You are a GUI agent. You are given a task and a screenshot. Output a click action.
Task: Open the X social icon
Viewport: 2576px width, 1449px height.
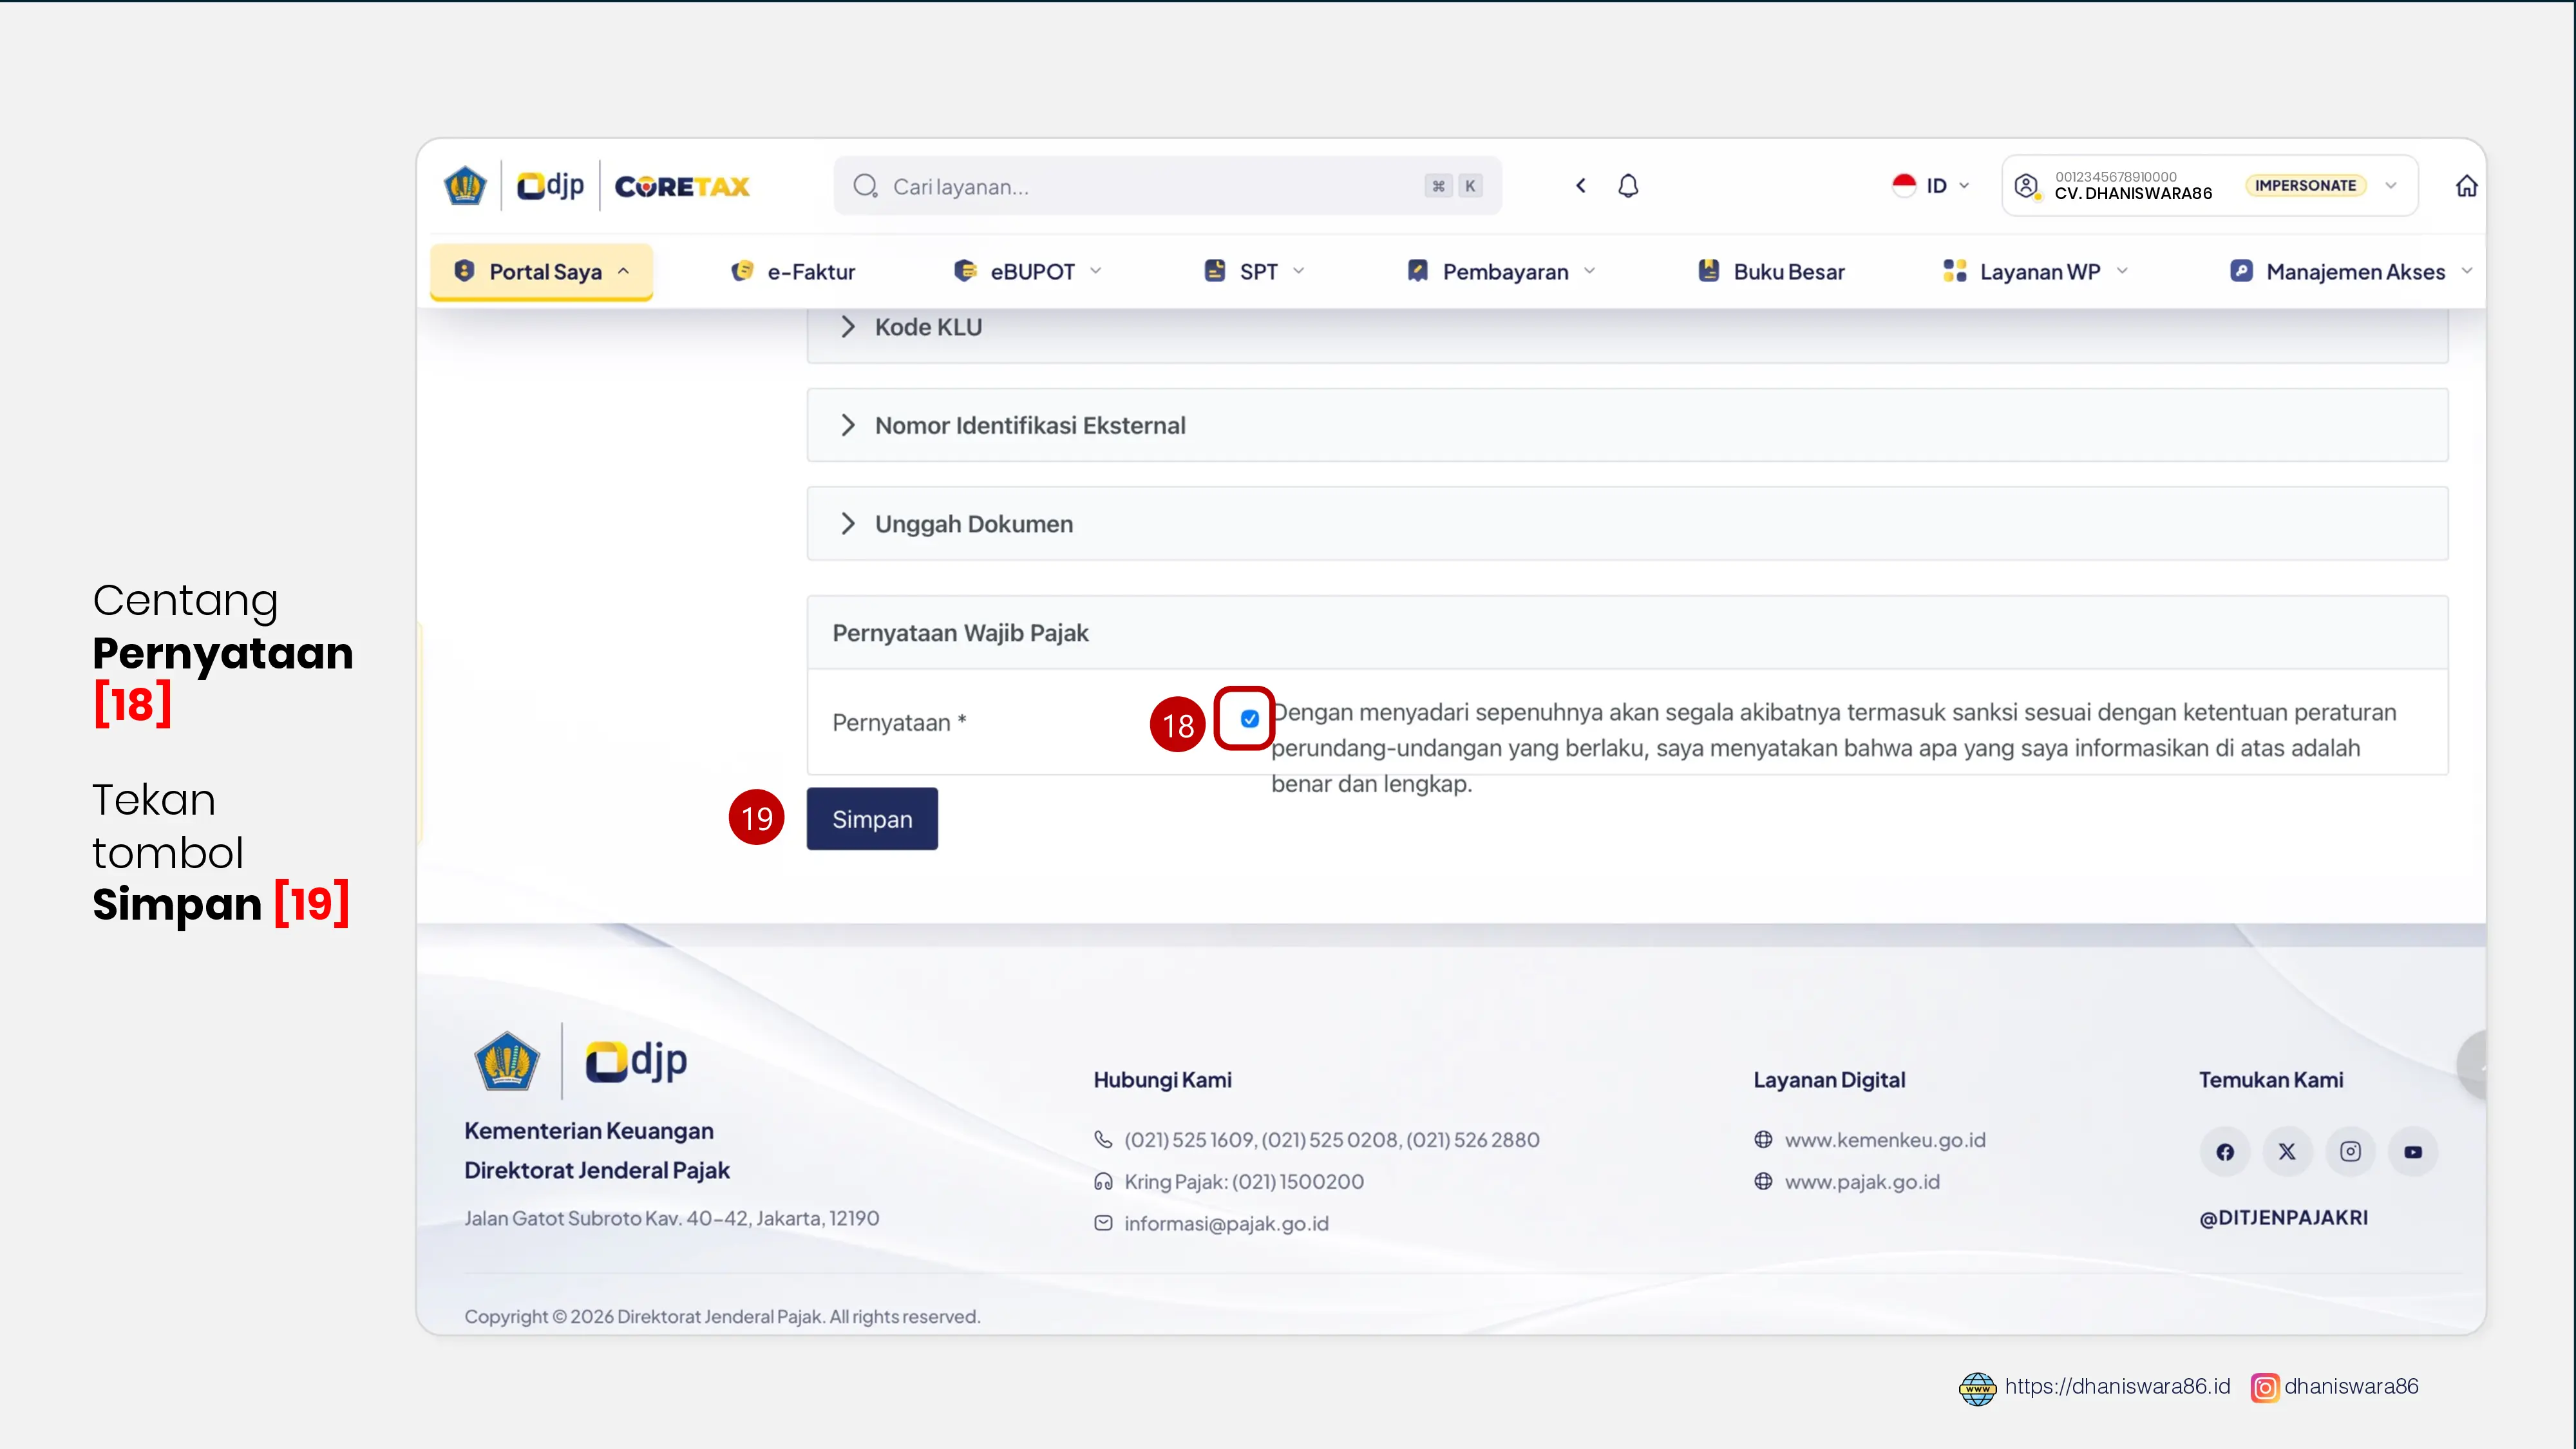(2287, 1152)
